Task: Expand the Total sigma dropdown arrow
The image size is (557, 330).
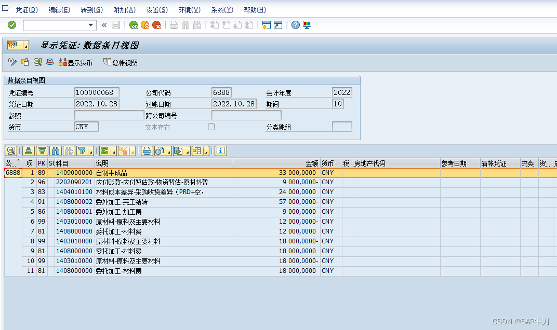Action: click(x=114, y=151)
